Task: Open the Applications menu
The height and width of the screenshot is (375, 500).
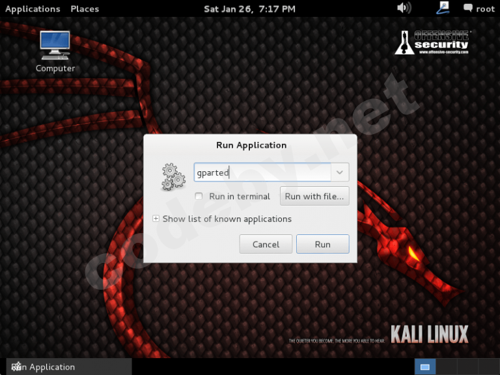Action: 33,8
